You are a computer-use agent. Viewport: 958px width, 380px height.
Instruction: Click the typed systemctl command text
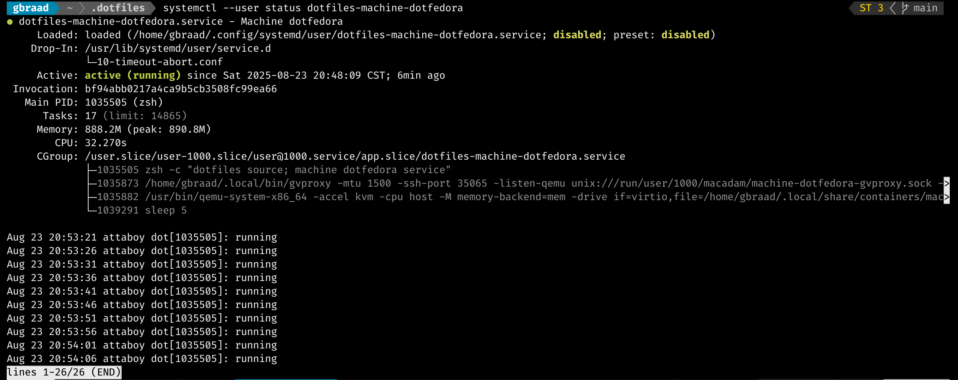click(x=313, y=8)
